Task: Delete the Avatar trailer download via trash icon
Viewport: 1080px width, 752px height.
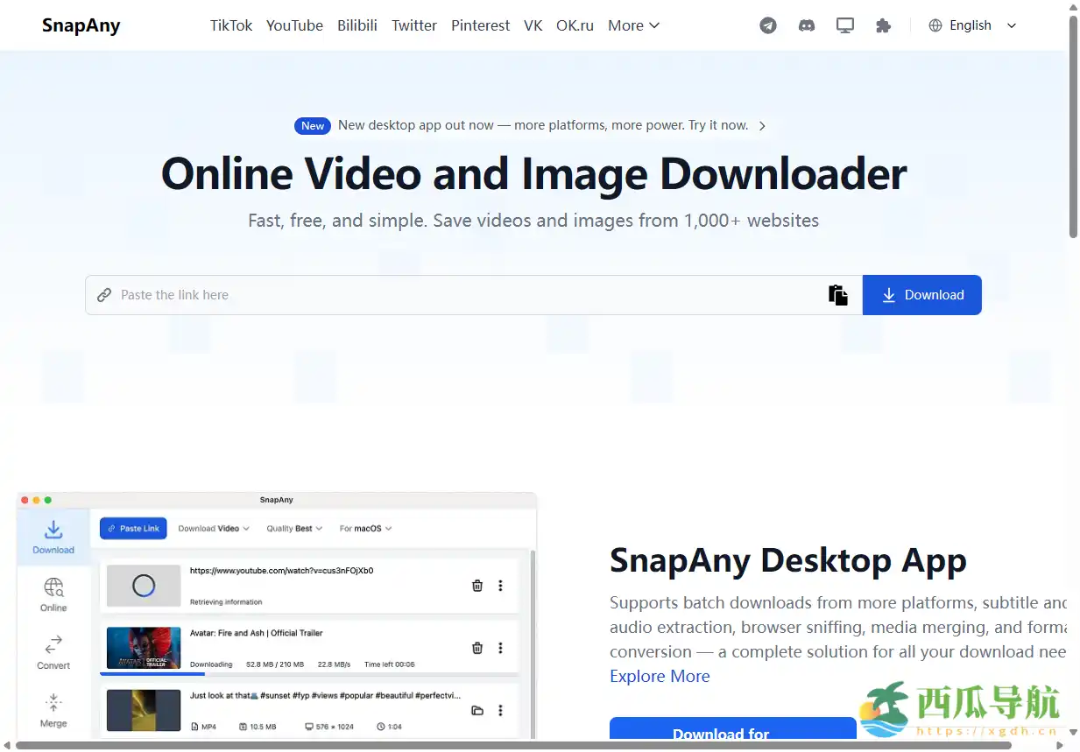Action: [477, 648]
